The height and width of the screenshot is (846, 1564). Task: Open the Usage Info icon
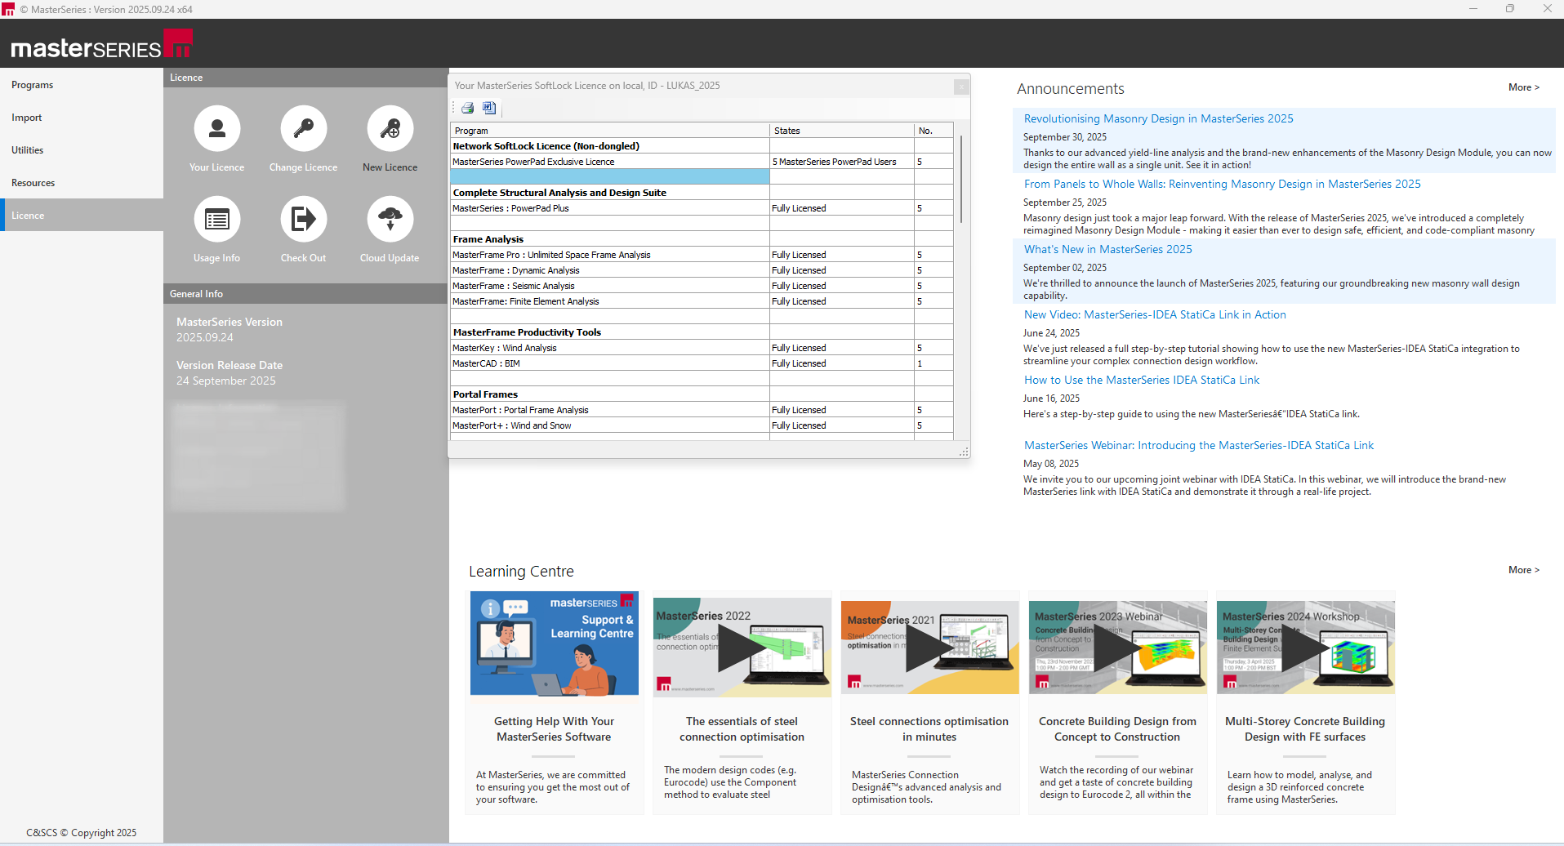(x=217, y=220)
